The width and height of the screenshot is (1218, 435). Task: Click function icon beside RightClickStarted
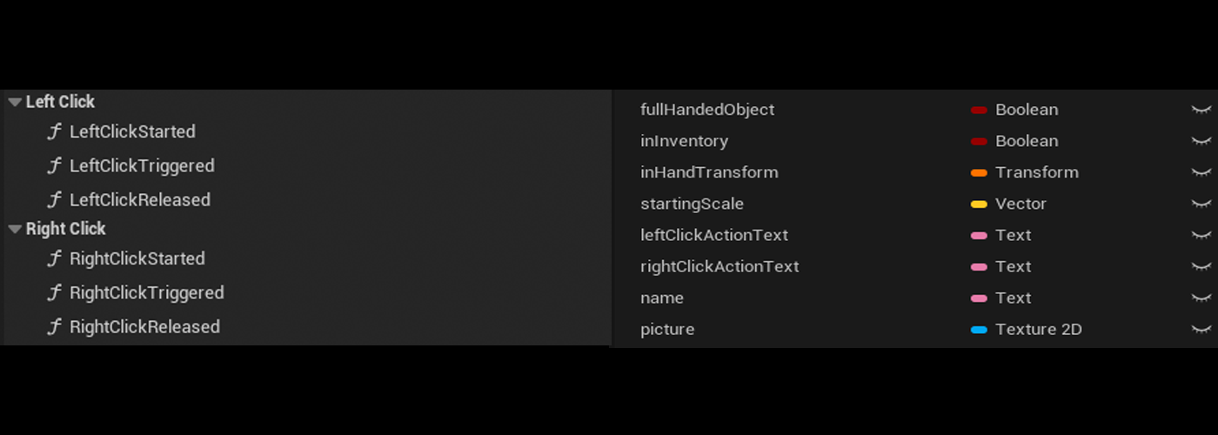(x=55, y=259)
